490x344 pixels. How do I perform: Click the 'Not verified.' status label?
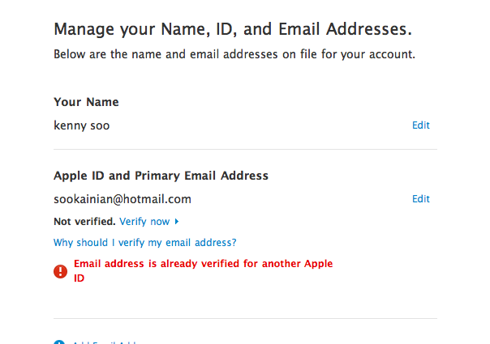(84, 221)
